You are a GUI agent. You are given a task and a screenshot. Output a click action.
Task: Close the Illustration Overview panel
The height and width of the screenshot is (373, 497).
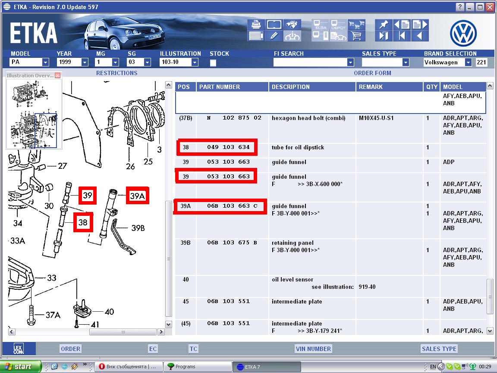pyautogui.click(x=57, y=76)
